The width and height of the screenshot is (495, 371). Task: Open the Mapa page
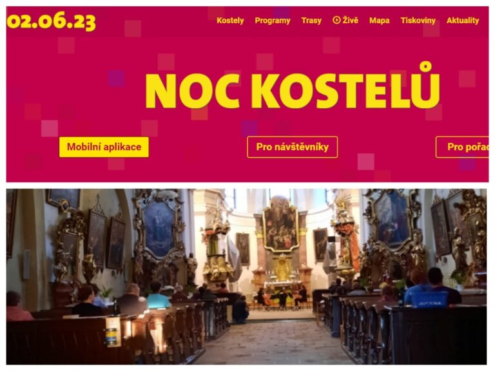(379, 21)
